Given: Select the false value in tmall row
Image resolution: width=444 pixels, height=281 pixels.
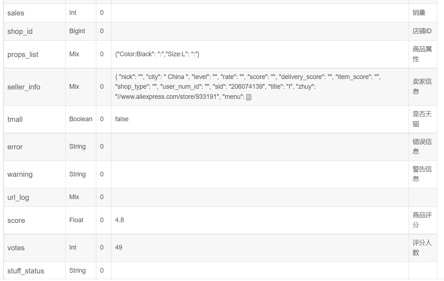Looking at the screenshot, I should tap(122, 119).
